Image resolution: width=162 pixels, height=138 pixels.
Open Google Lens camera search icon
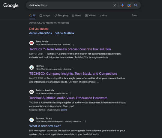tap(129, 5)
